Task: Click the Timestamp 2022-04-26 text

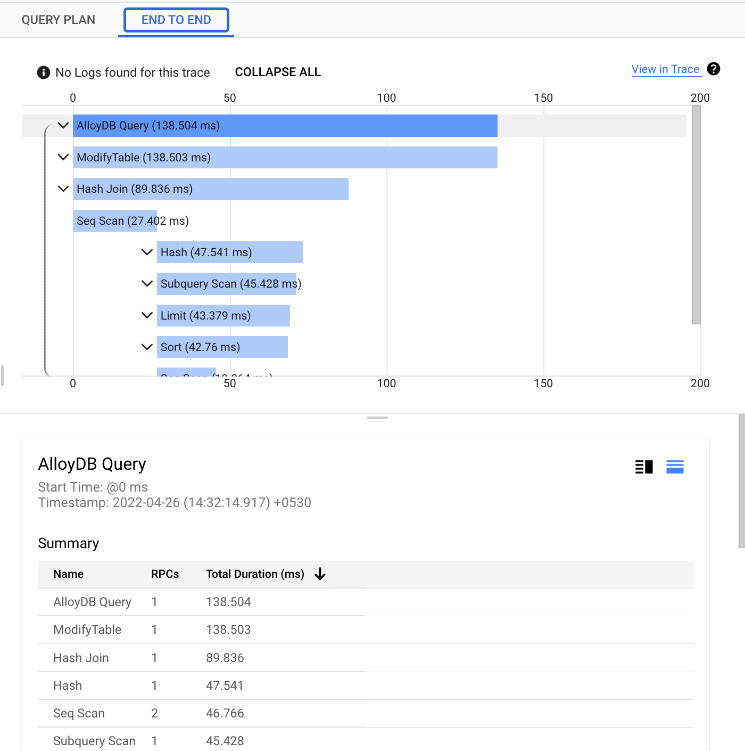Action: click(175, 502)
